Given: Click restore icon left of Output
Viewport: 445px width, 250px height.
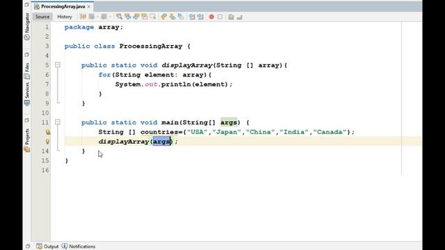Looking at the screenshot, I should click(28, 247).
